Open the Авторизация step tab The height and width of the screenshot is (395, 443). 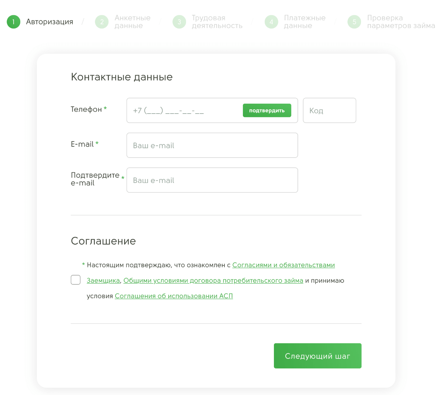click(x=49, y=22)
